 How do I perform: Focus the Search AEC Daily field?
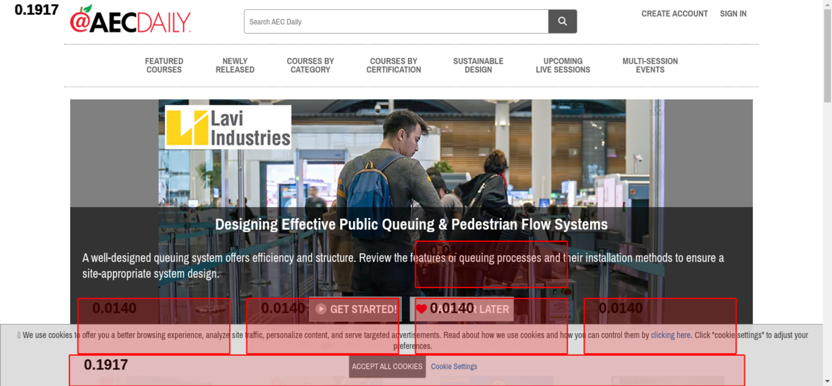[396, 22]
